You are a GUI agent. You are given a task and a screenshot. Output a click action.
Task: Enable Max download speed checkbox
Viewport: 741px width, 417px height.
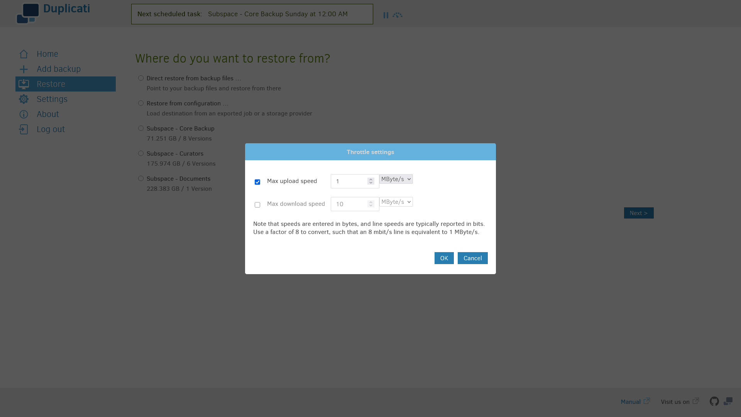click(257, 205)
